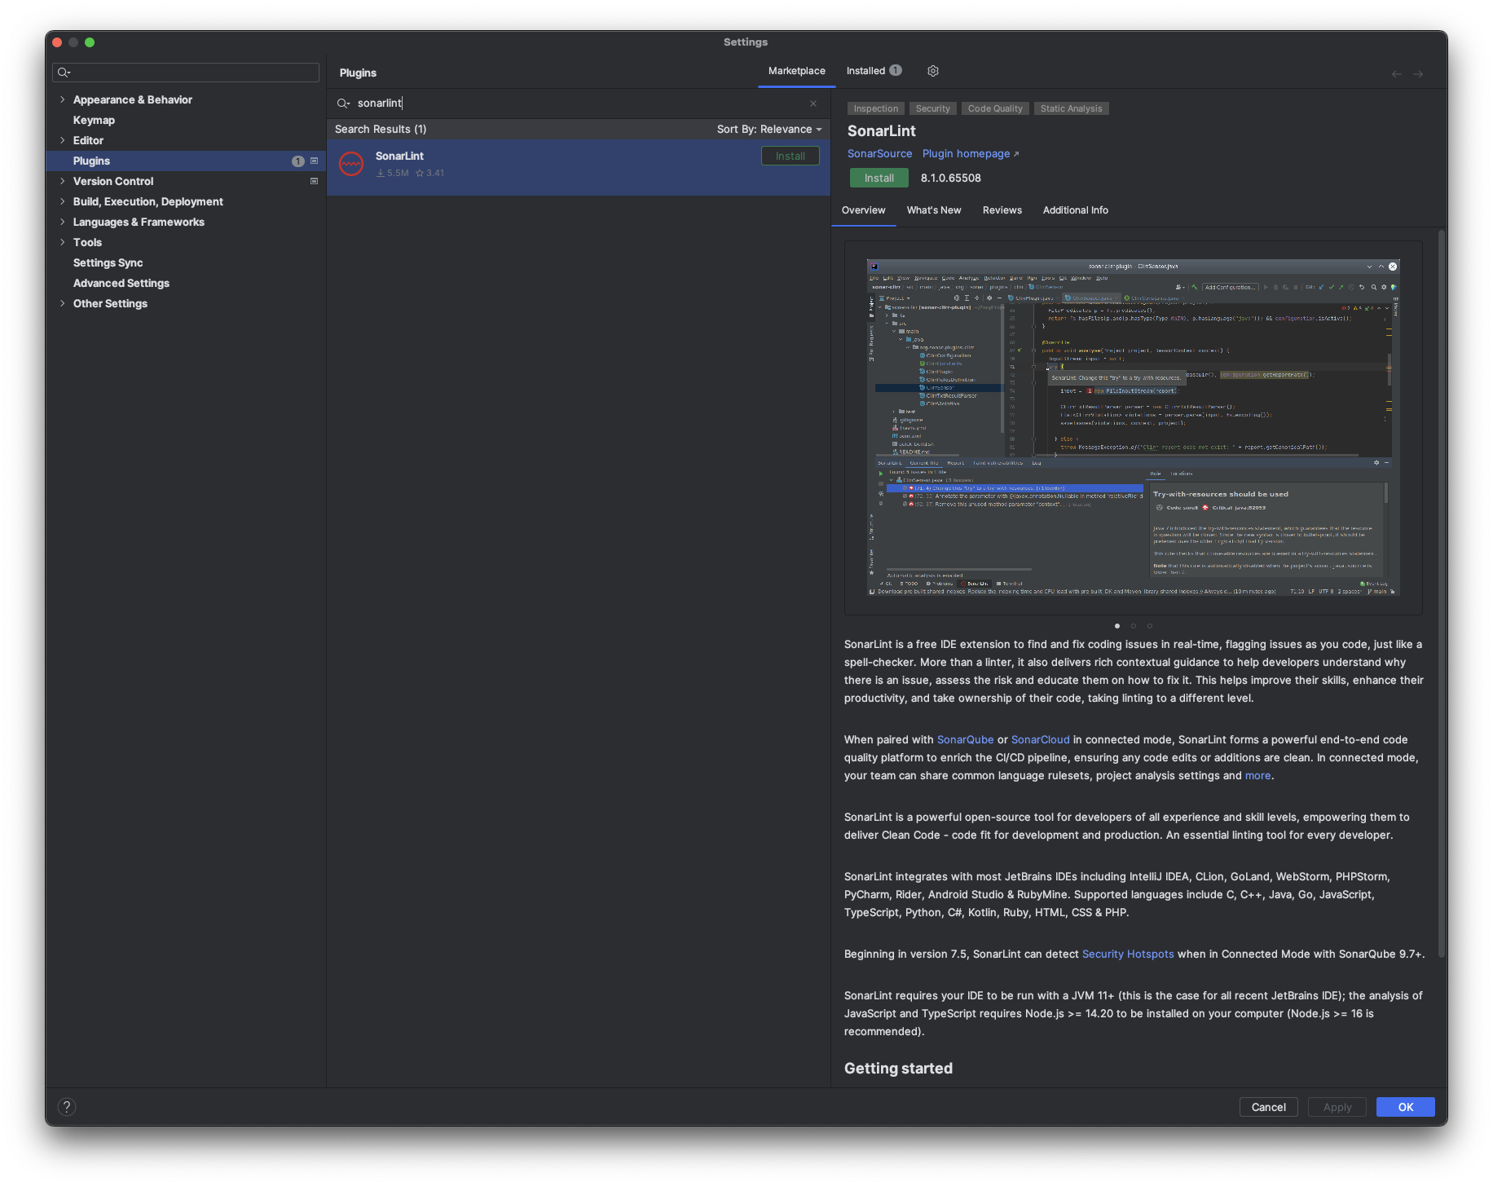Click the Static Analysis tag
1493x1186 pixels.
(1071, 108)
